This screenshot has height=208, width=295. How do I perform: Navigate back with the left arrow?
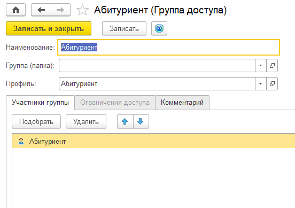(x=41, y=10)
